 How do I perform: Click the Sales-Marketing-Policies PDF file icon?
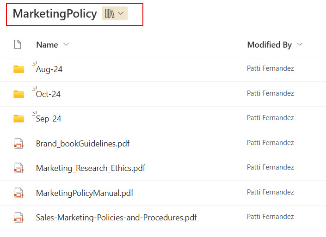18,217
